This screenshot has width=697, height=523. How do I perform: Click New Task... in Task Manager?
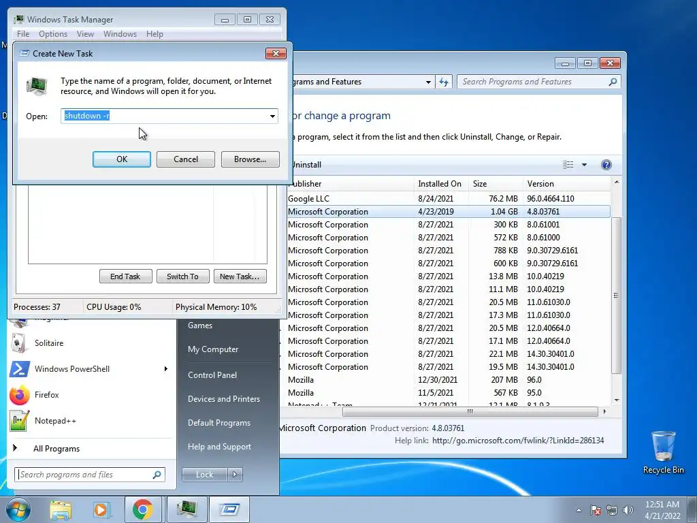tap(240, 276)
